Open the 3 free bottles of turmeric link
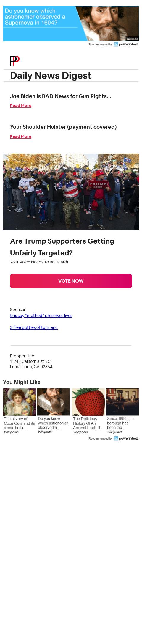The image size is (142, 637). pyautogui.click(x=34, y=327)
